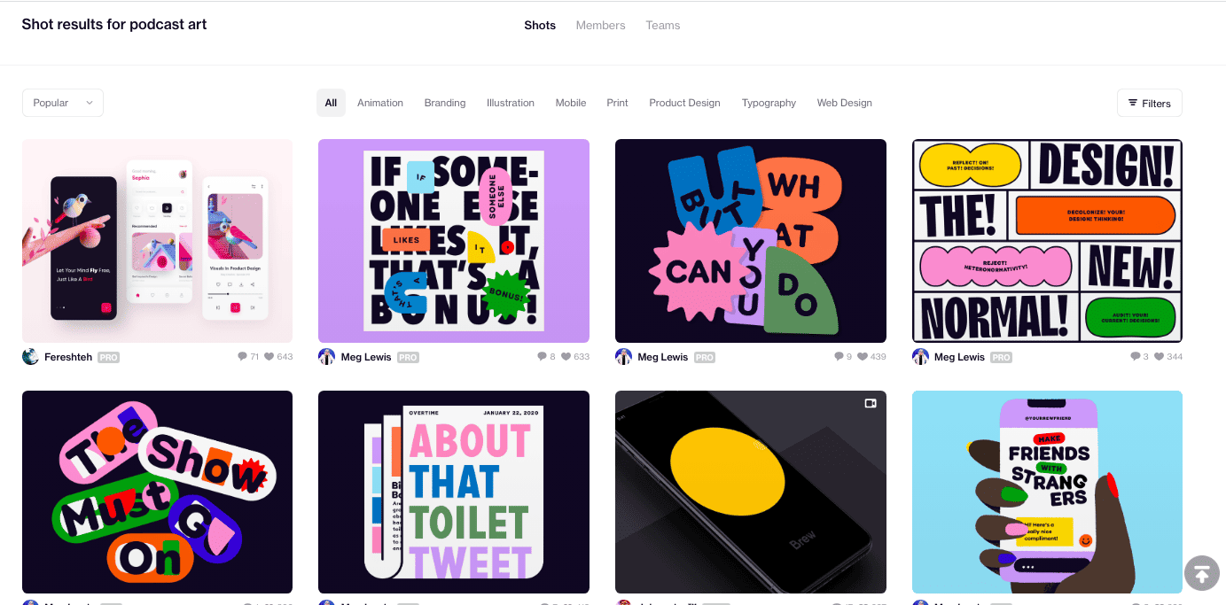Viewport: 1226px width, 605px height.
Task: Select the Typography category filter
Action: pos(769,103)
